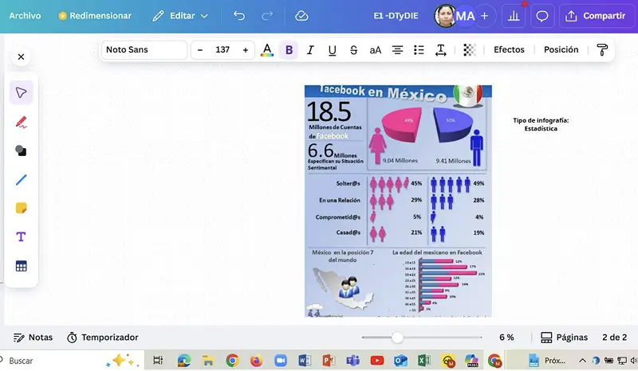Select the pointer tool in left sidebar
638x371 pixels.
click(22, 93)
